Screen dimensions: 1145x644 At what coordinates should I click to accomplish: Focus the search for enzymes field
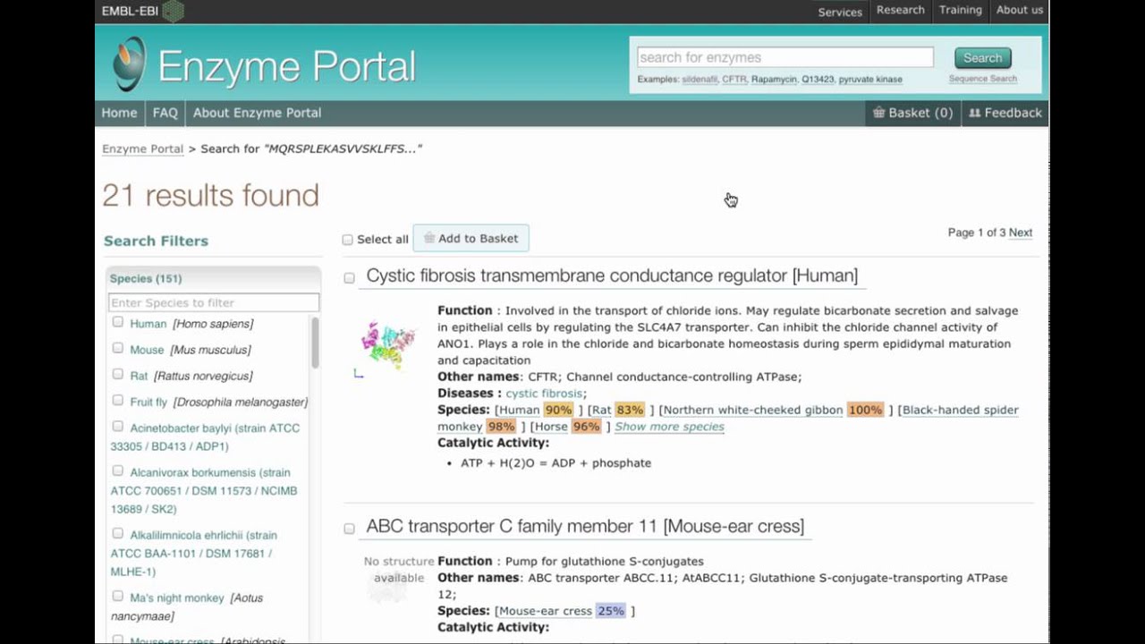point(785,57)
